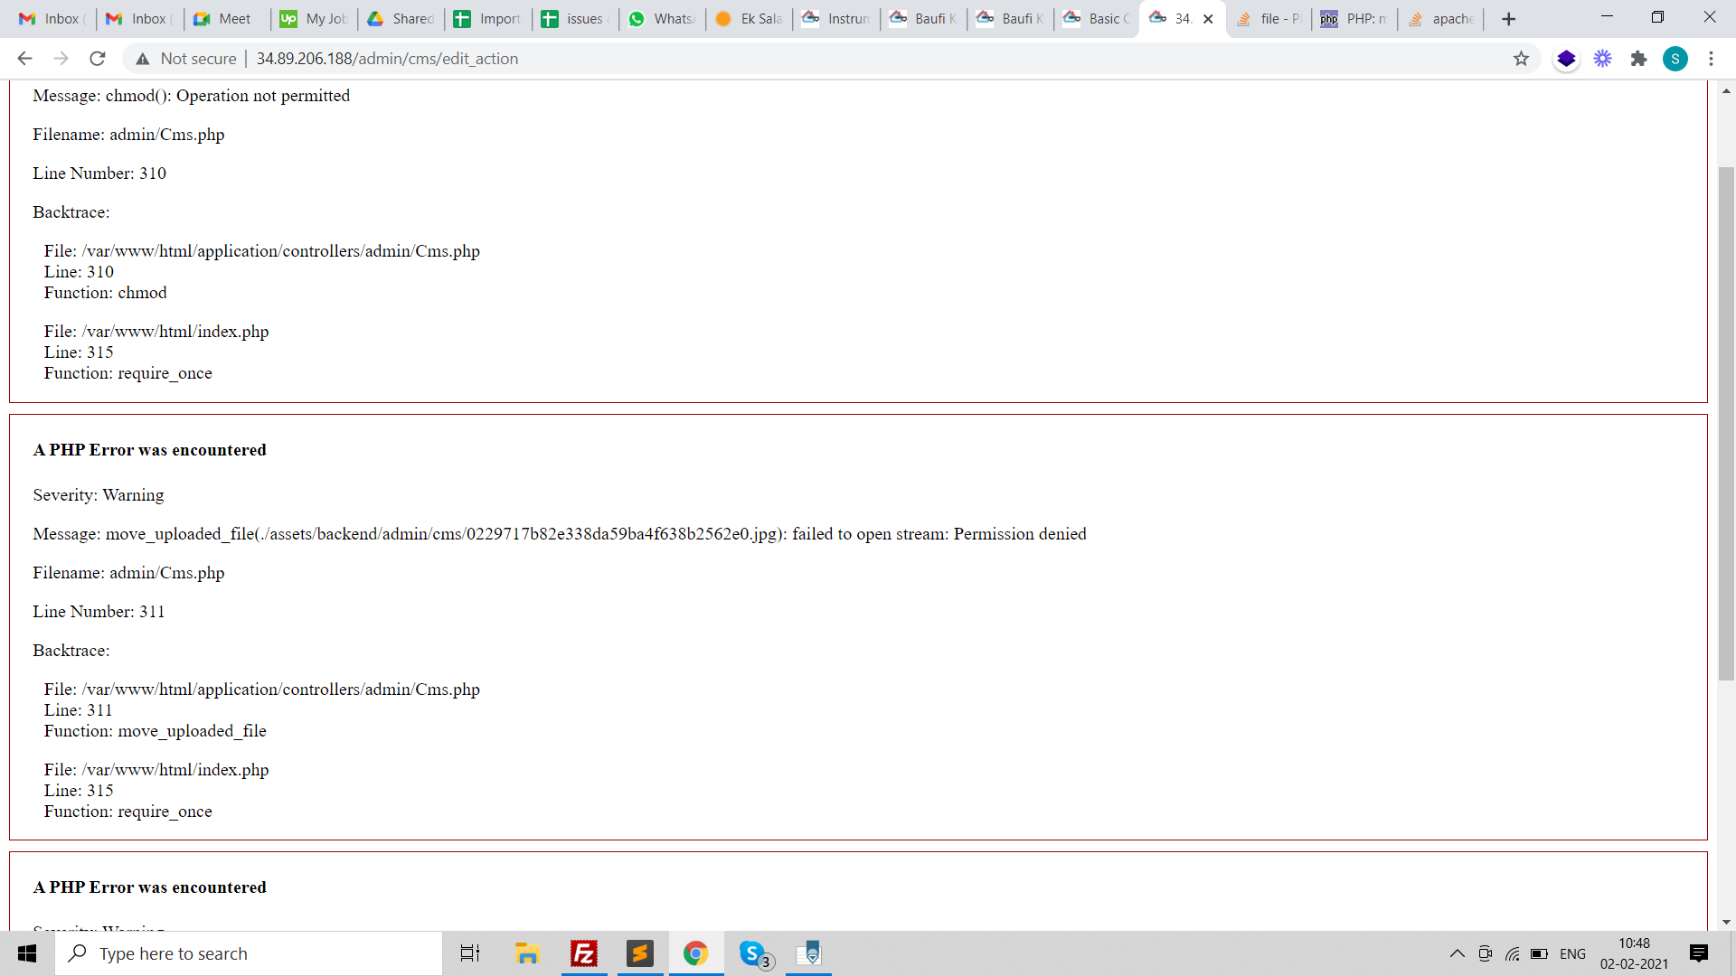Click the Severity: Warning text

[x=99, y=495]
